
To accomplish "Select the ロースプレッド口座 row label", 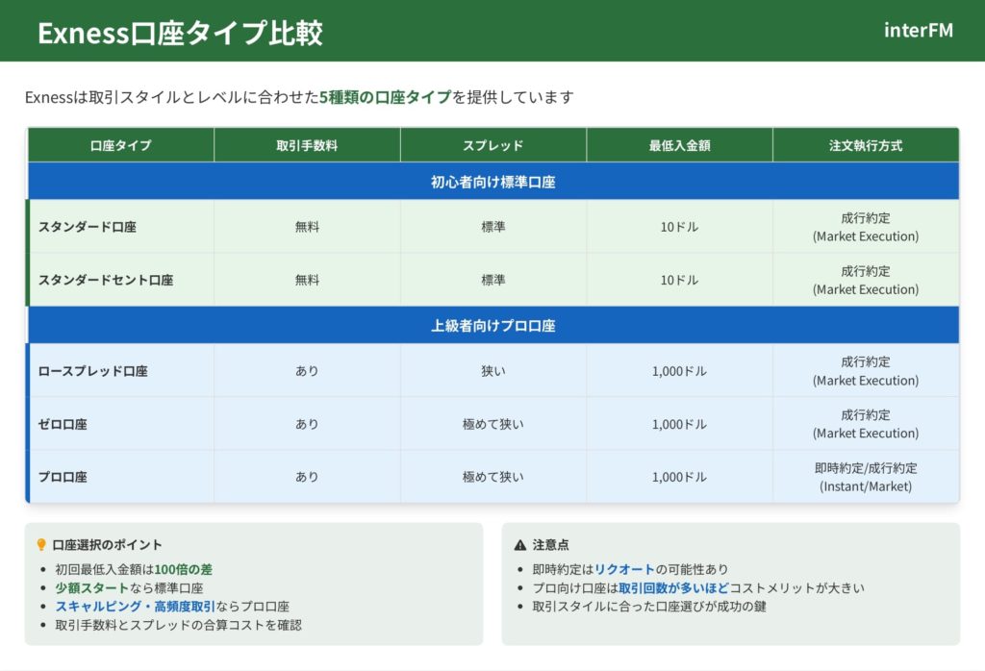I will click(93, 371).
